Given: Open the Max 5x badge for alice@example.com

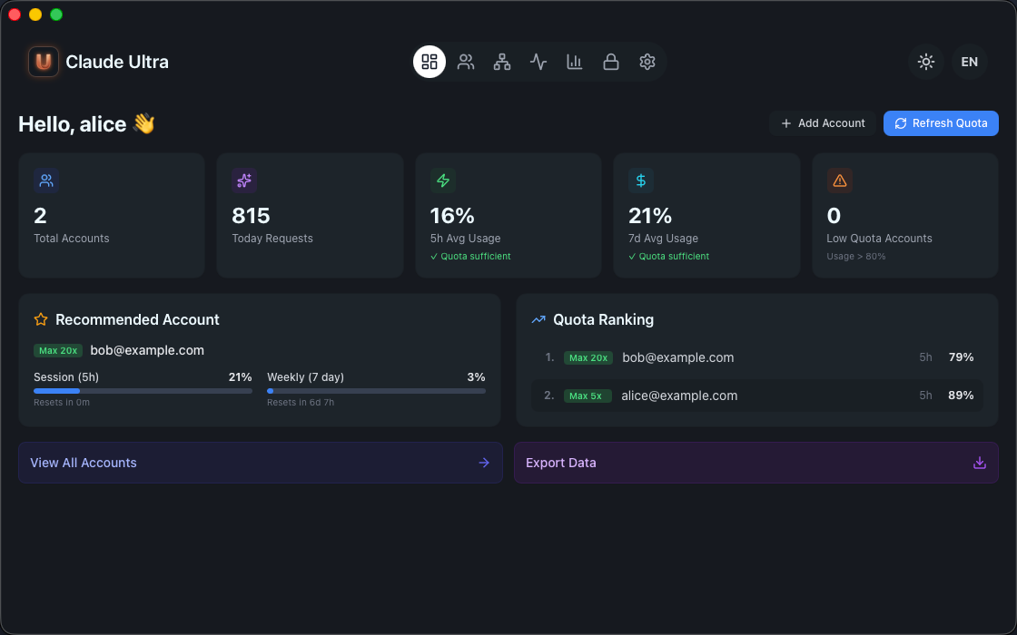Looking at the screenshot, I should point(587,396).
